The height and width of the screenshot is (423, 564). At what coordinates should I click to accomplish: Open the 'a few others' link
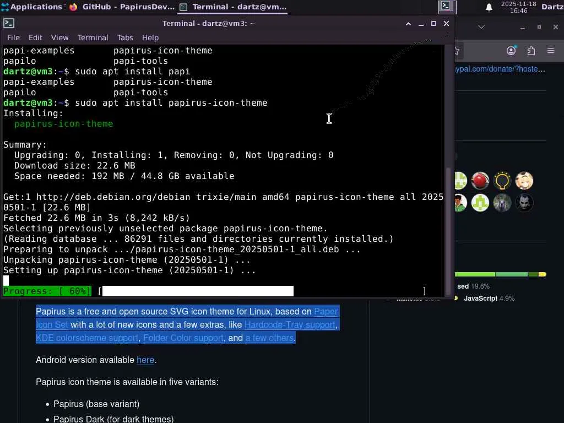click(x=269, y=338)
